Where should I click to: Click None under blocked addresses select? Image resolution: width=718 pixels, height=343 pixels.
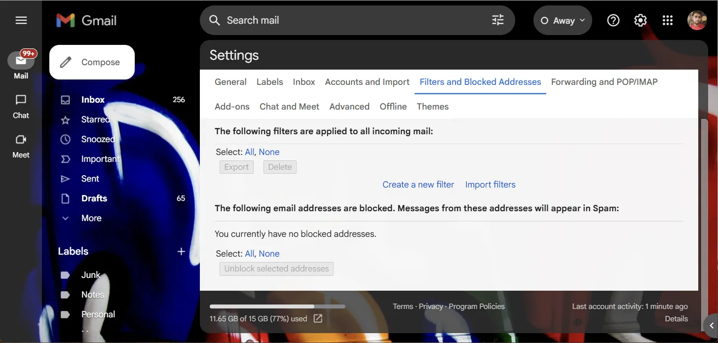point(269,253)
